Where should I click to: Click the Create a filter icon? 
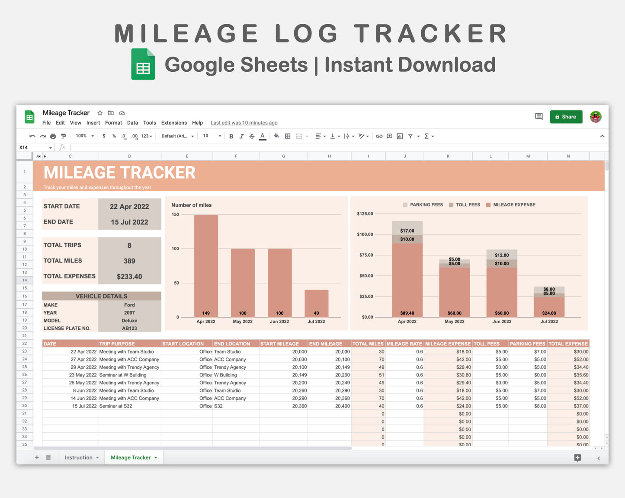coord(410,136)
